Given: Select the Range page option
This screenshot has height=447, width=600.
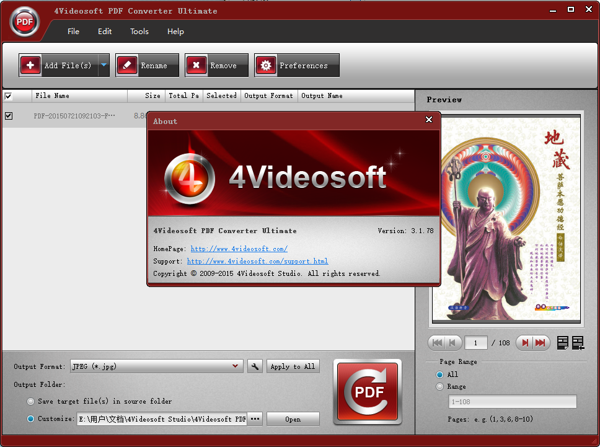Looking at the screenshot, I should pos(440,386).
